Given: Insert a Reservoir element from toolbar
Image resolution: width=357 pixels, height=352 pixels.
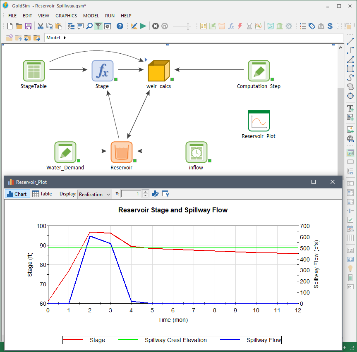Looking at the screenshot, I should point(222,26).
